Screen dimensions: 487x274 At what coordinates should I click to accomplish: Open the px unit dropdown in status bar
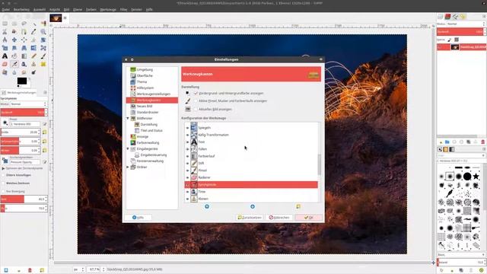click(79, 269)
